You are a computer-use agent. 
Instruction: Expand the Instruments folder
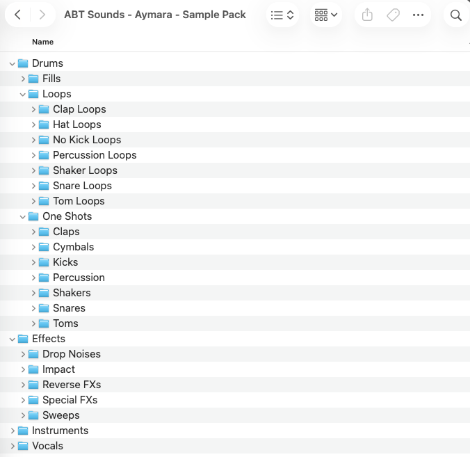click(13, 431)
